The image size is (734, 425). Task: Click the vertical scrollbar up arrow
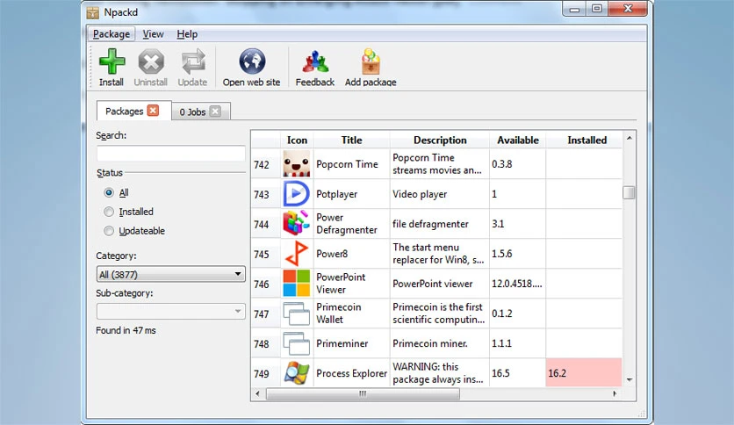(630, 138)
